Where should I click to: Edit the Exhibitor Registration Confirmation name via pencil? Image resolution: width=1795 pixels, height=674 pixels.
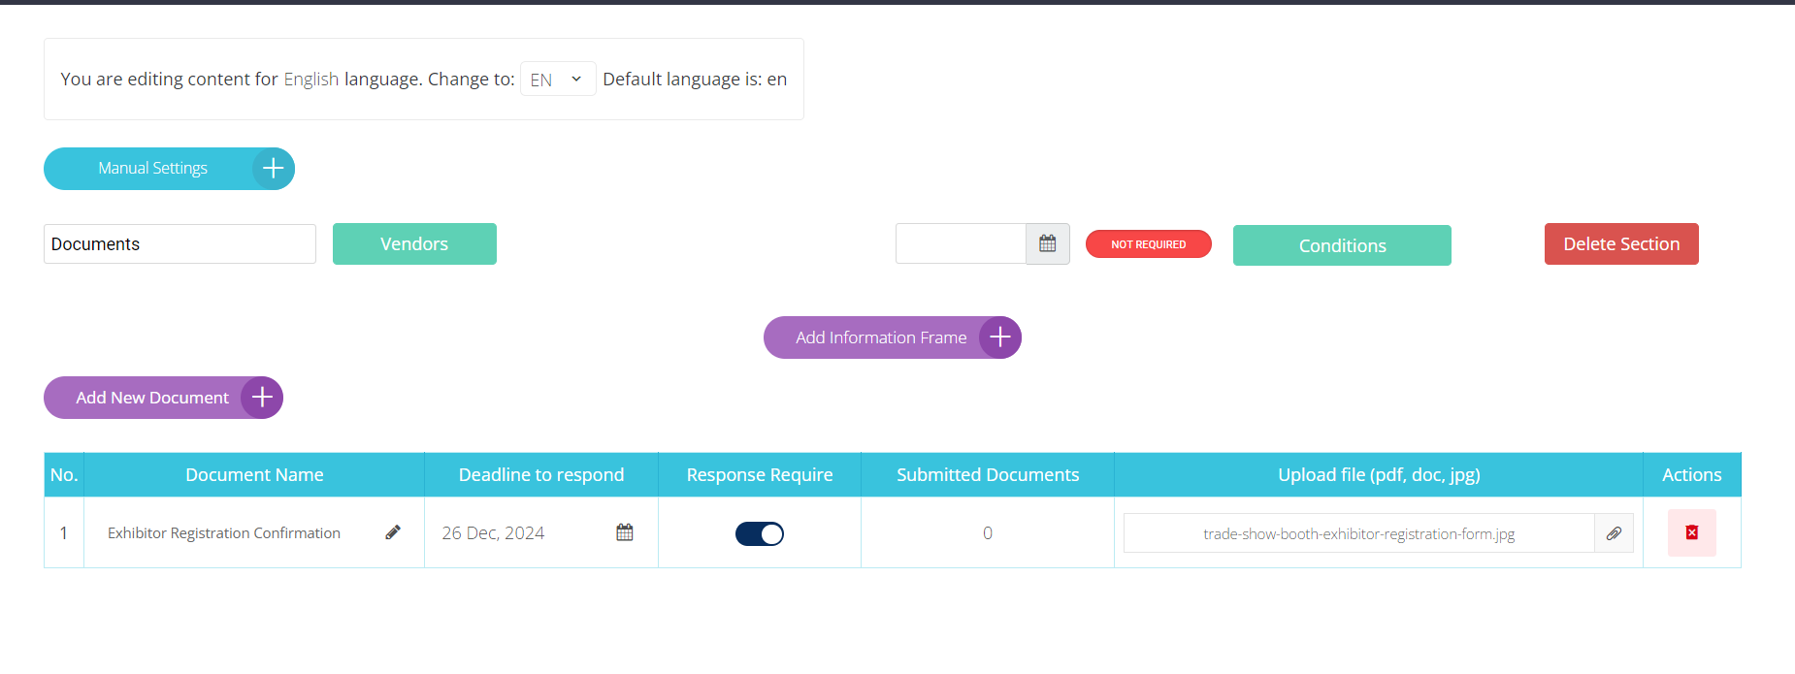click(x=393, y=532)
